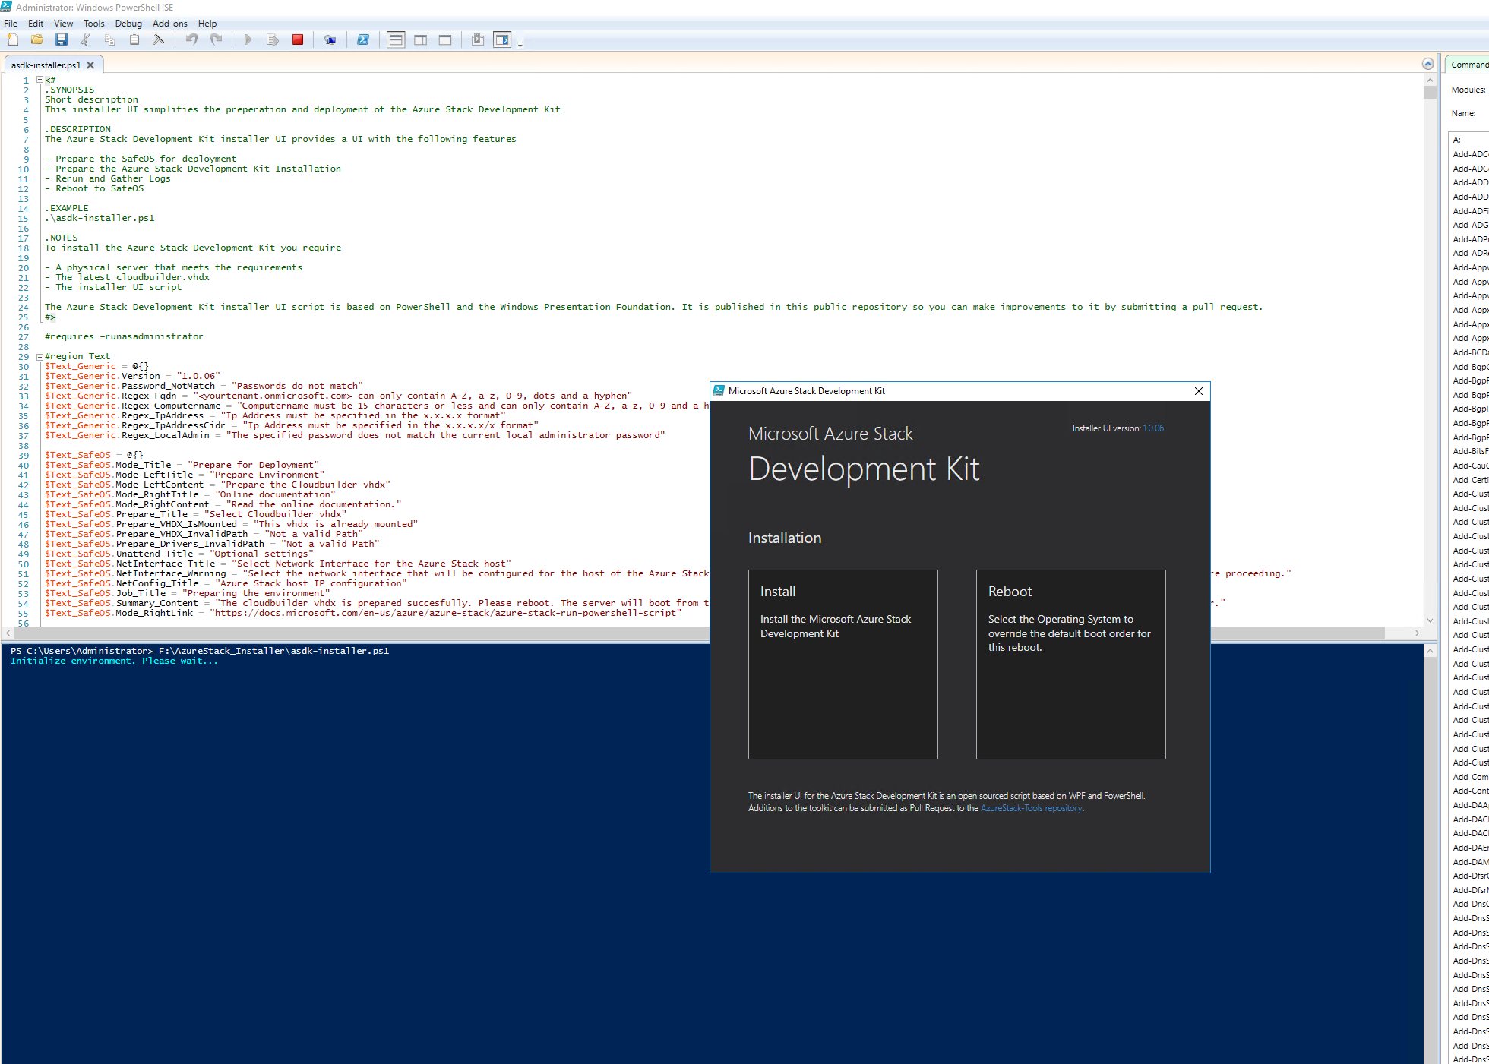Screen dimensions: 1489x1064
Task: Click the '$Text_SafeOS.Job_Title' line
Action: tap(187, 593)
